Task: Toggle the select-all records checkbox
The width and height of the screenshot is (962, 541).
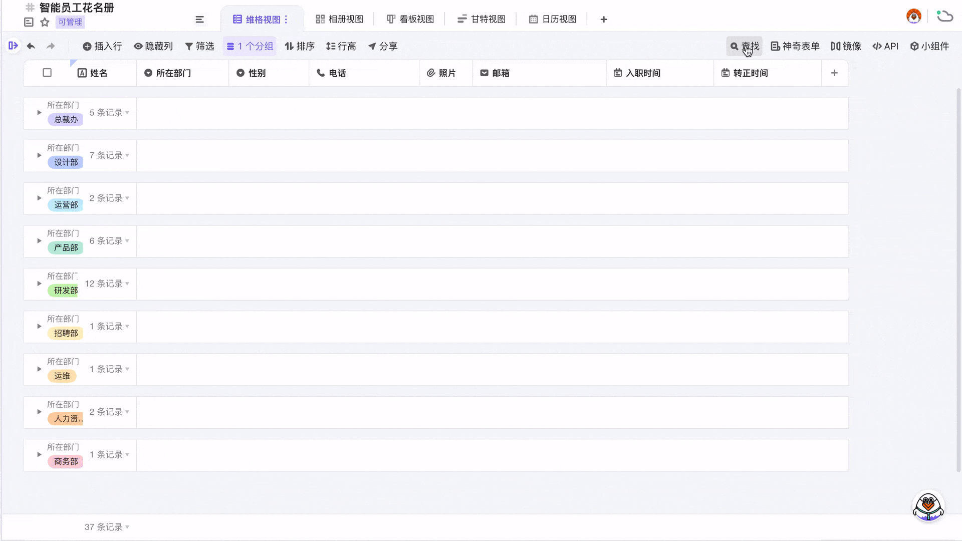Action: pyautogui.click(x=47, y=72)
